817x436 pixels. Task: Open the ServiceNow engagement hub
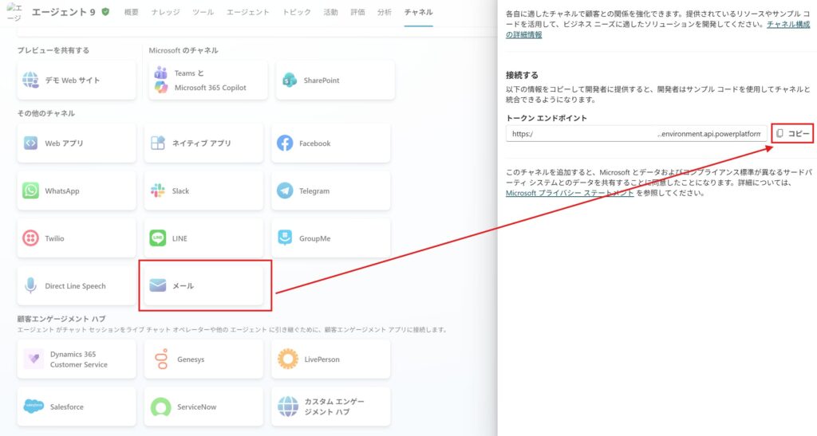coord(203,407)
